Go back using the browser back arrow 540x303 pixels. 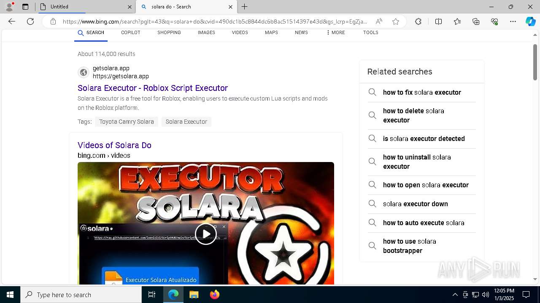coord(12,21)
